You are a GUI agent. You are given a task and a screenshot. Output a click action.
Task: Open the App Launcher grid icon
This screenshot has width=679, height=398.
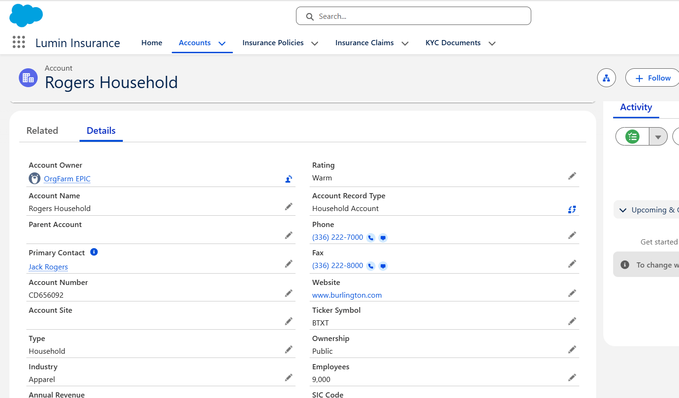(19, 42)
